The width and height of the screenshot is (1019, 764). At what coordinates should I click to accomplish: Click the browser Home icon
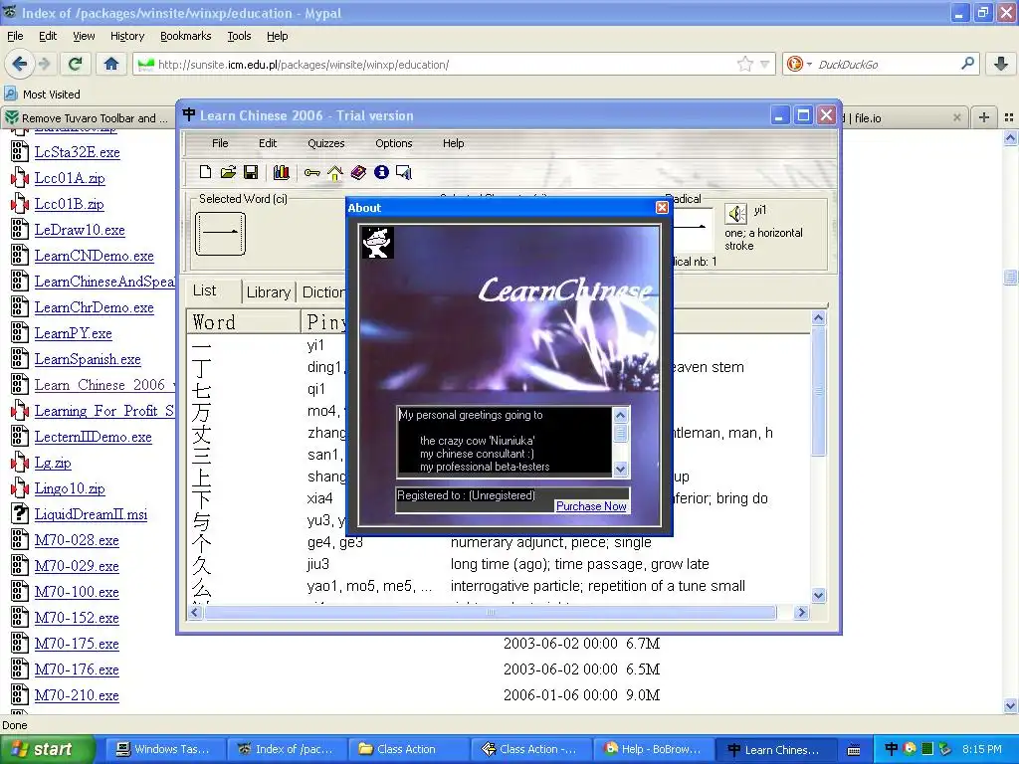click(111, 64)
